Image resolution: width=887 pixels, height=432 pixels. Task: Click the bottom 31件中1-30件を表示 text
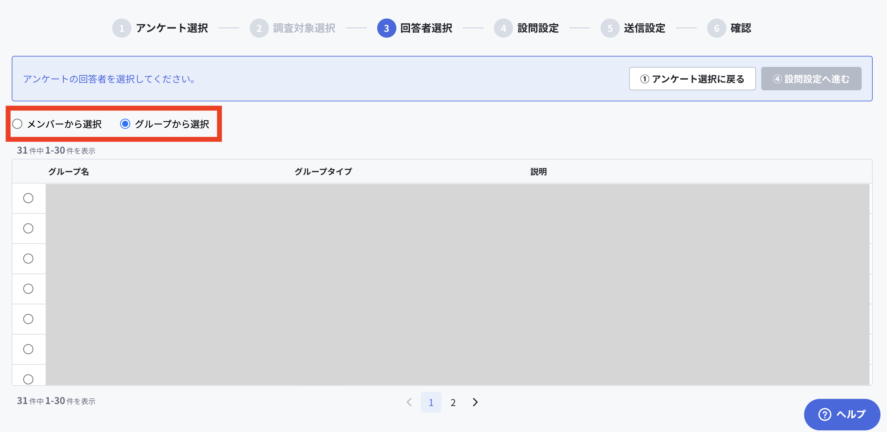56,401
